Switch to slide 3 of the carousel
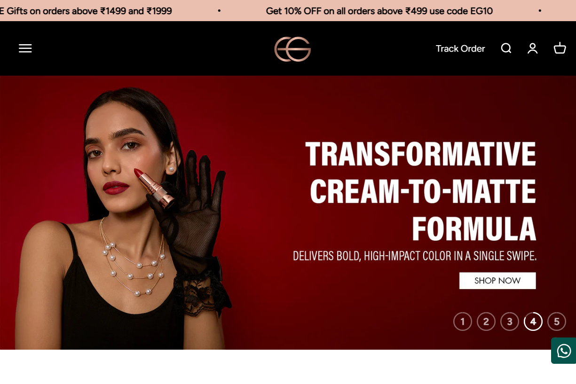This screenshot has width=576, height=384. coord(510,321)
